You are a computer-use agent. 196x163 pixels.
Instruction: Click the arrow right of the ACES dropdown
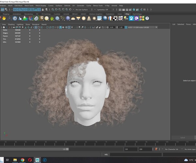tap(156, 27)
